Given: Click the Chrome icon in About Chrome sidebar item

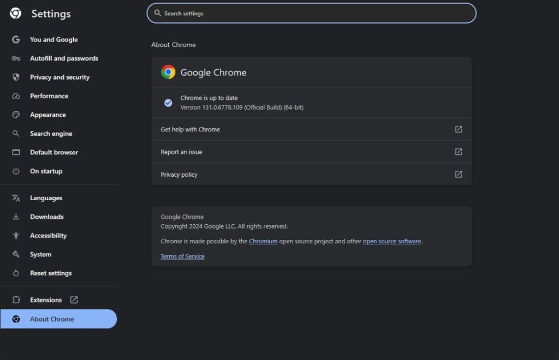Looking at the screenshot, I should point(16,319).
